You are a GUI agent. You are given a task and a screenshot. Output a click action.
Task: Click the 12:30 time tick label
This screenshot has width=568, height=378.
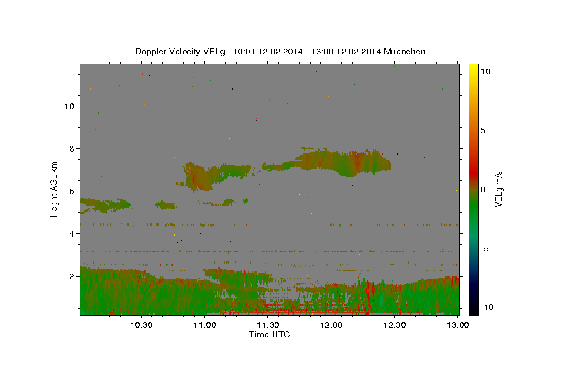pos(395,325)
